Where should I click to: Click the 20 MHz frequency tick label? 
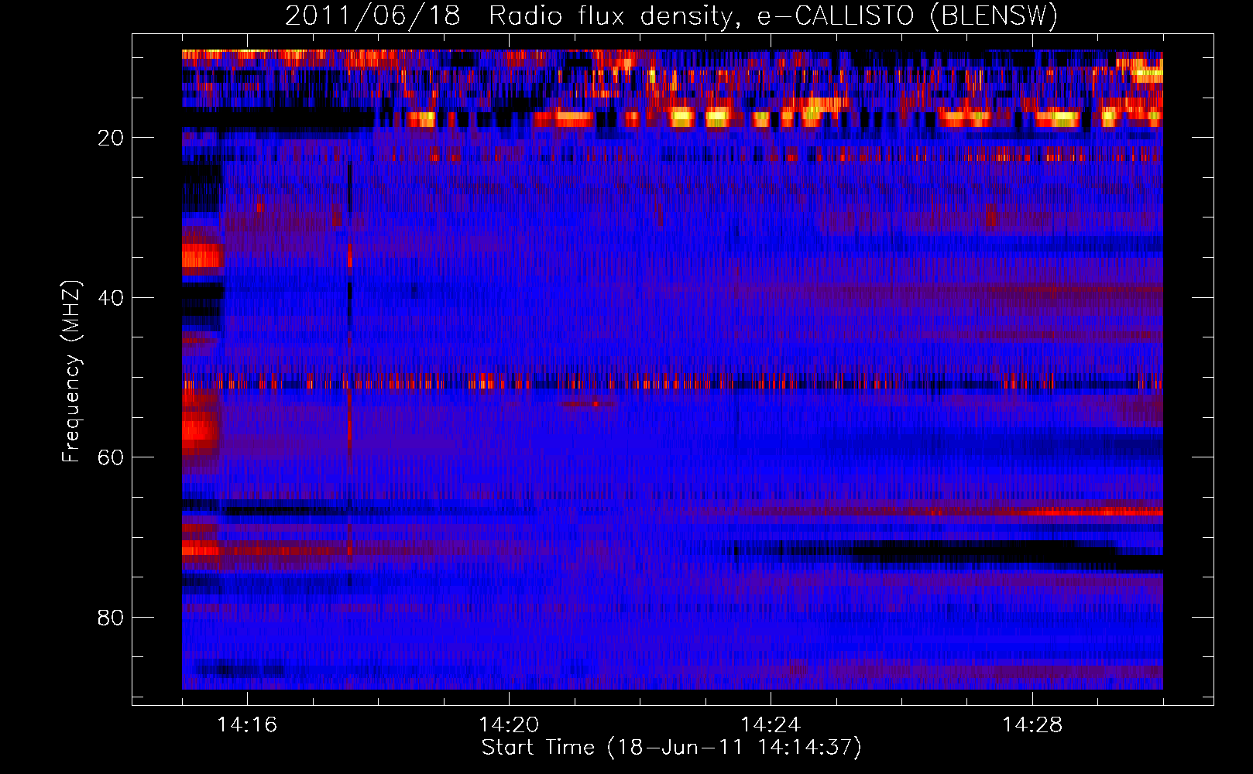(x=112, y=139)
